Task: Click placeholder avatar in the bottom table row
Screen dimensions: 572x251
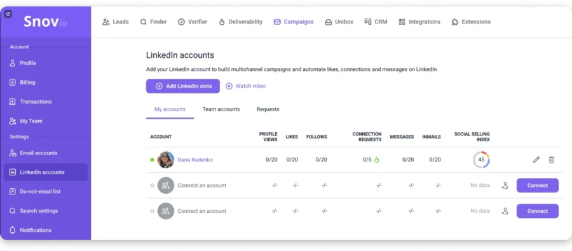Action: point(166,211)
